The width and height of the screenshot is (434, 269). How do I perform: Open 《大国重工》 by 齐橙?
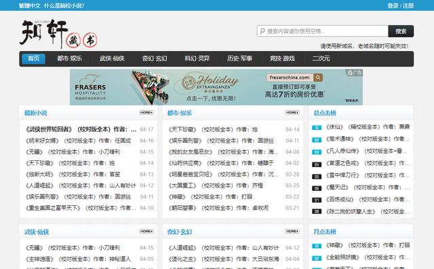216,185
